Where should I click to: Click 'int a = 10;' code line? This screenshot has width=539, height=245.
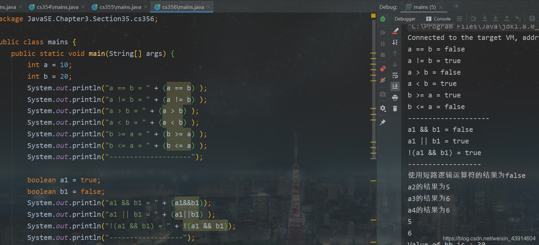[x=49, y=65]
